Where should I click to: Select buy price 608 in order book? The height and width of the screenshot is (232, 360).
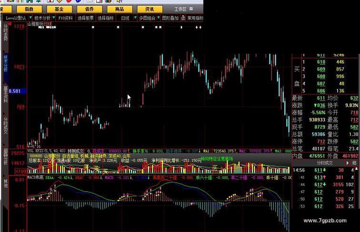[321, 76]
